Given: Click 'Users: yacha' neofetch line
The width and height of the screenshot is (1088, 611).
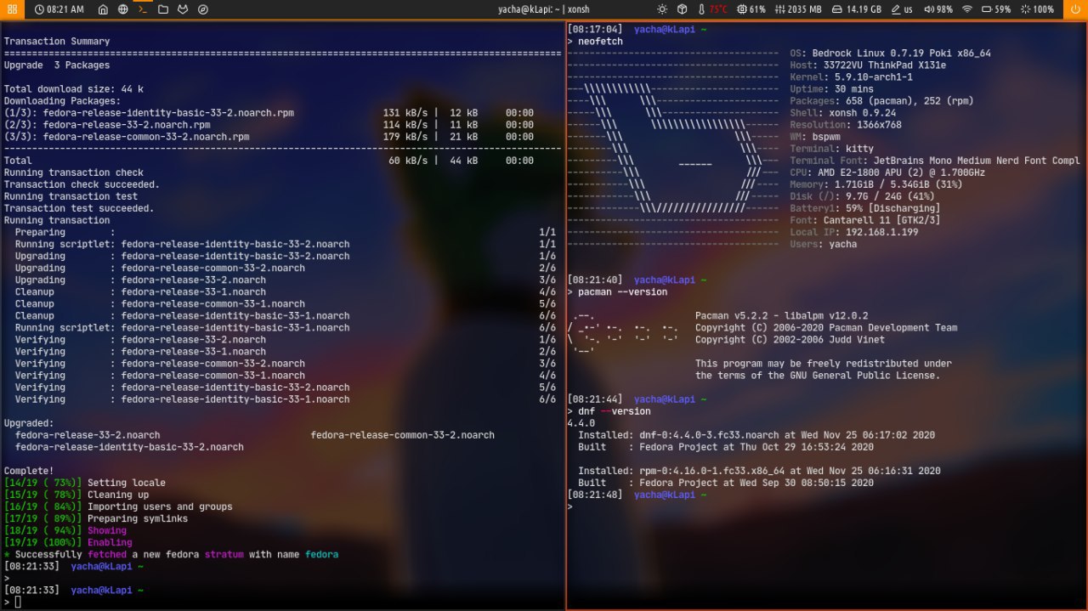Looking at the screenshot, I should click(823, 243).
